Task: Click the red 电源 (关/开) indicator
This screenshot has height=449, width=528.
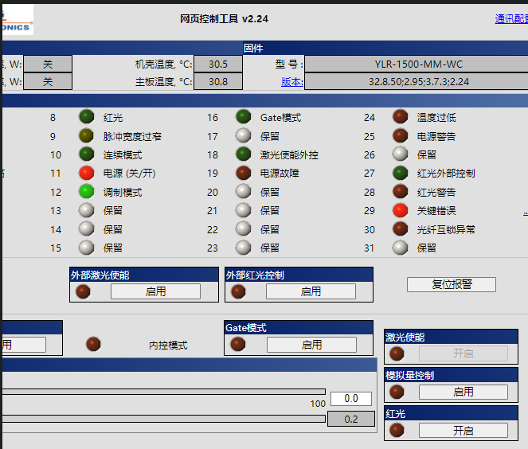Action: [86, 173]
